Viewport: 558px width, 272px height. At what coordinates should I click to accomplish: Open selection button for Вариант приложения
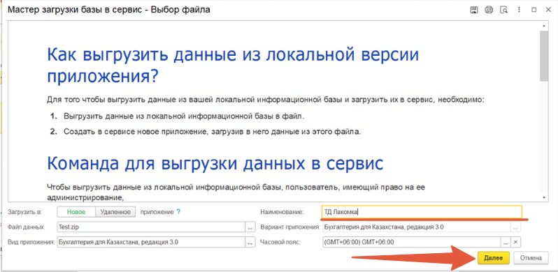(515, 227)
